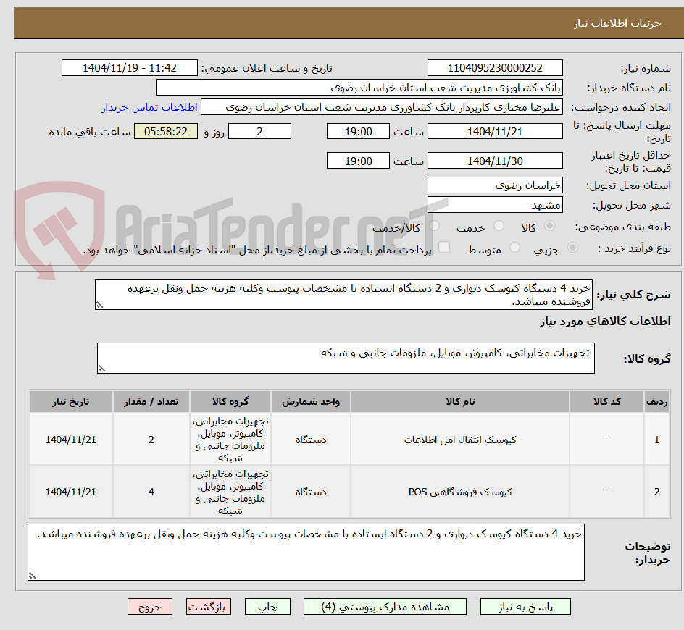Click the گروه کالا text area
The height and width of the screenshot is (630, 684).
pyautogui.click(x=346, y=358)
